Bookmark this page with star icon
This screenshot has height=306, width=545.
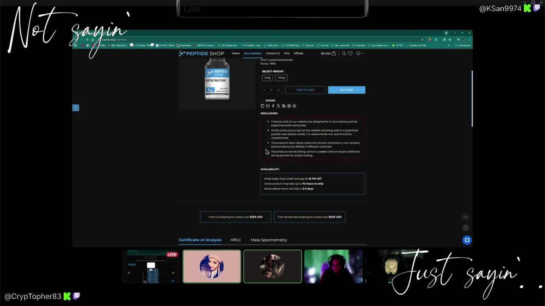click(422, 40)
